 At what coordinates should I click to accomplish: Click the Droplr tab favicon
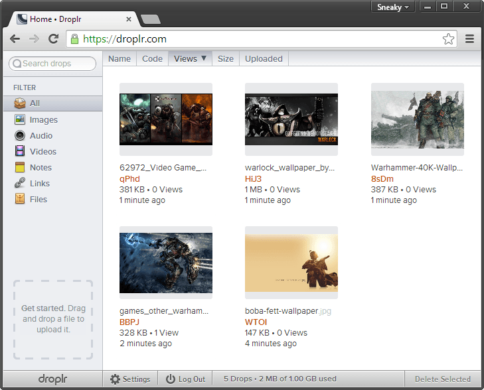[x=22, y=19]
